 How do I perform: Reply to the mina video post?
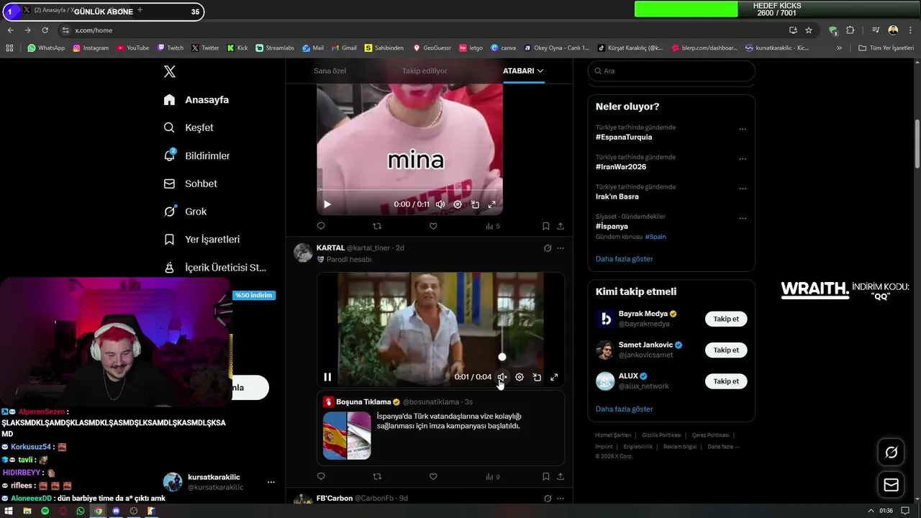click(x=321, y=226)
